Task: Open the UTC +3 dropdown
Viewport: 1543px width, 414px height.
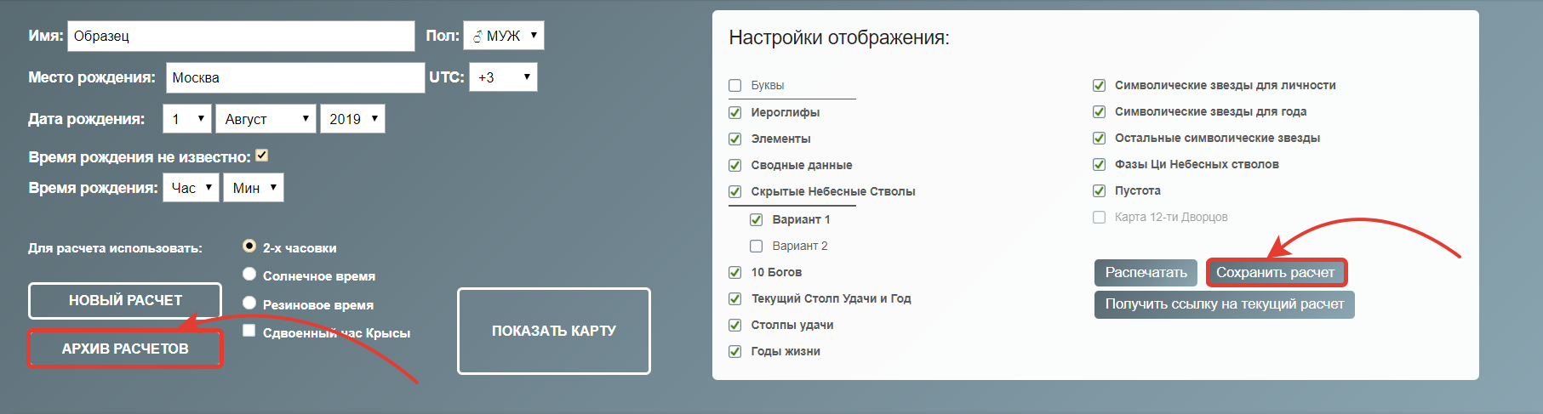Action: click(503, 77)
